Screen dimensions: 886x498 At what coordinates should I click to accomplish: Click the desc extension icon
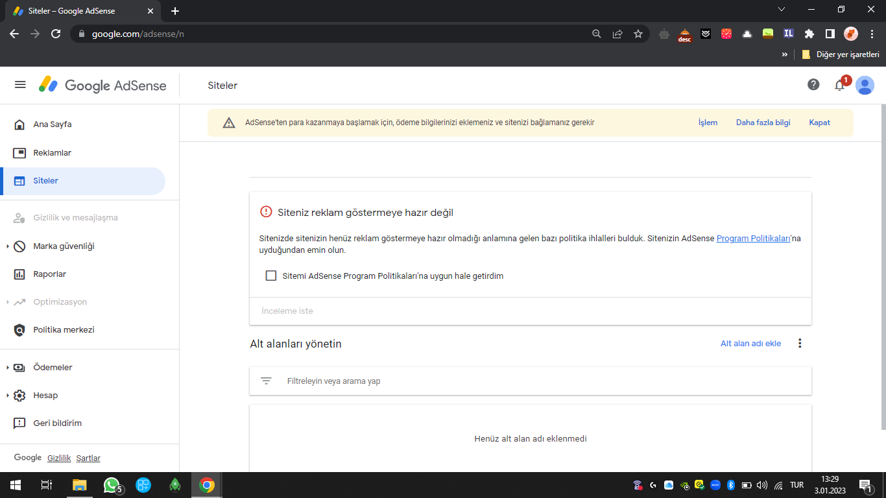click(685, 34)
